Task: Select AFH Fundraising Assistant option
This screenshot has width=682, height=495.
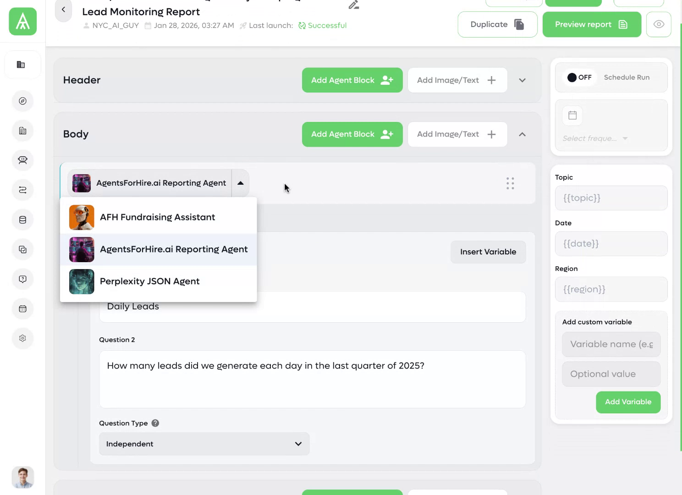Action: (159, 217)
